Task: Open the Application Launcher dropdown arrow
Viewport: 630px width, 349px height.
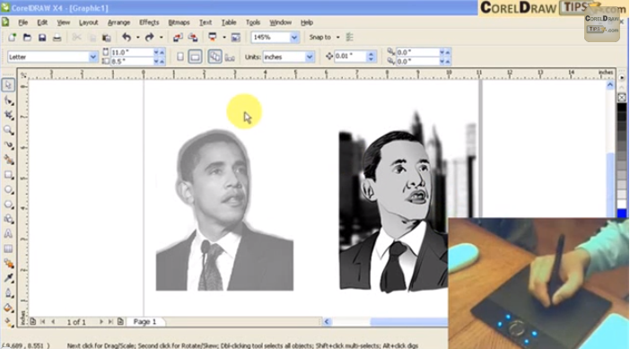Action: [x=224, y=38]
